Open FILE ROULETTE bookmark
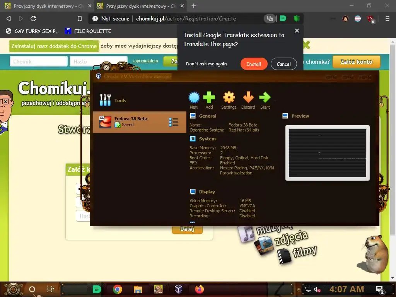This screenshot has width=396, height=297. tap(88, 31)
